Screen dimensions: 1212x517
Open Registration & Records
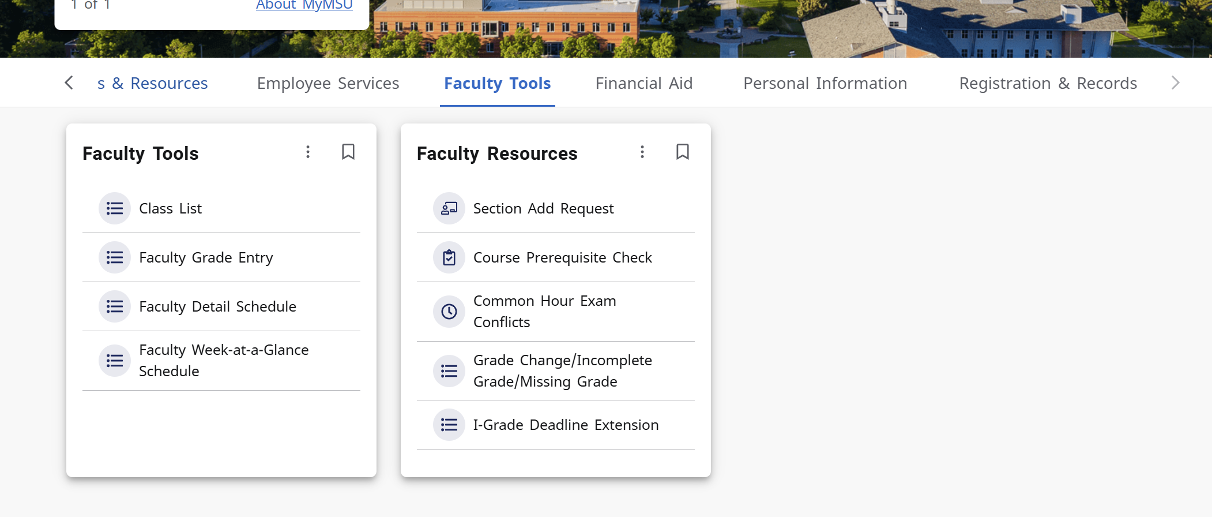[x=1048, y=83]
